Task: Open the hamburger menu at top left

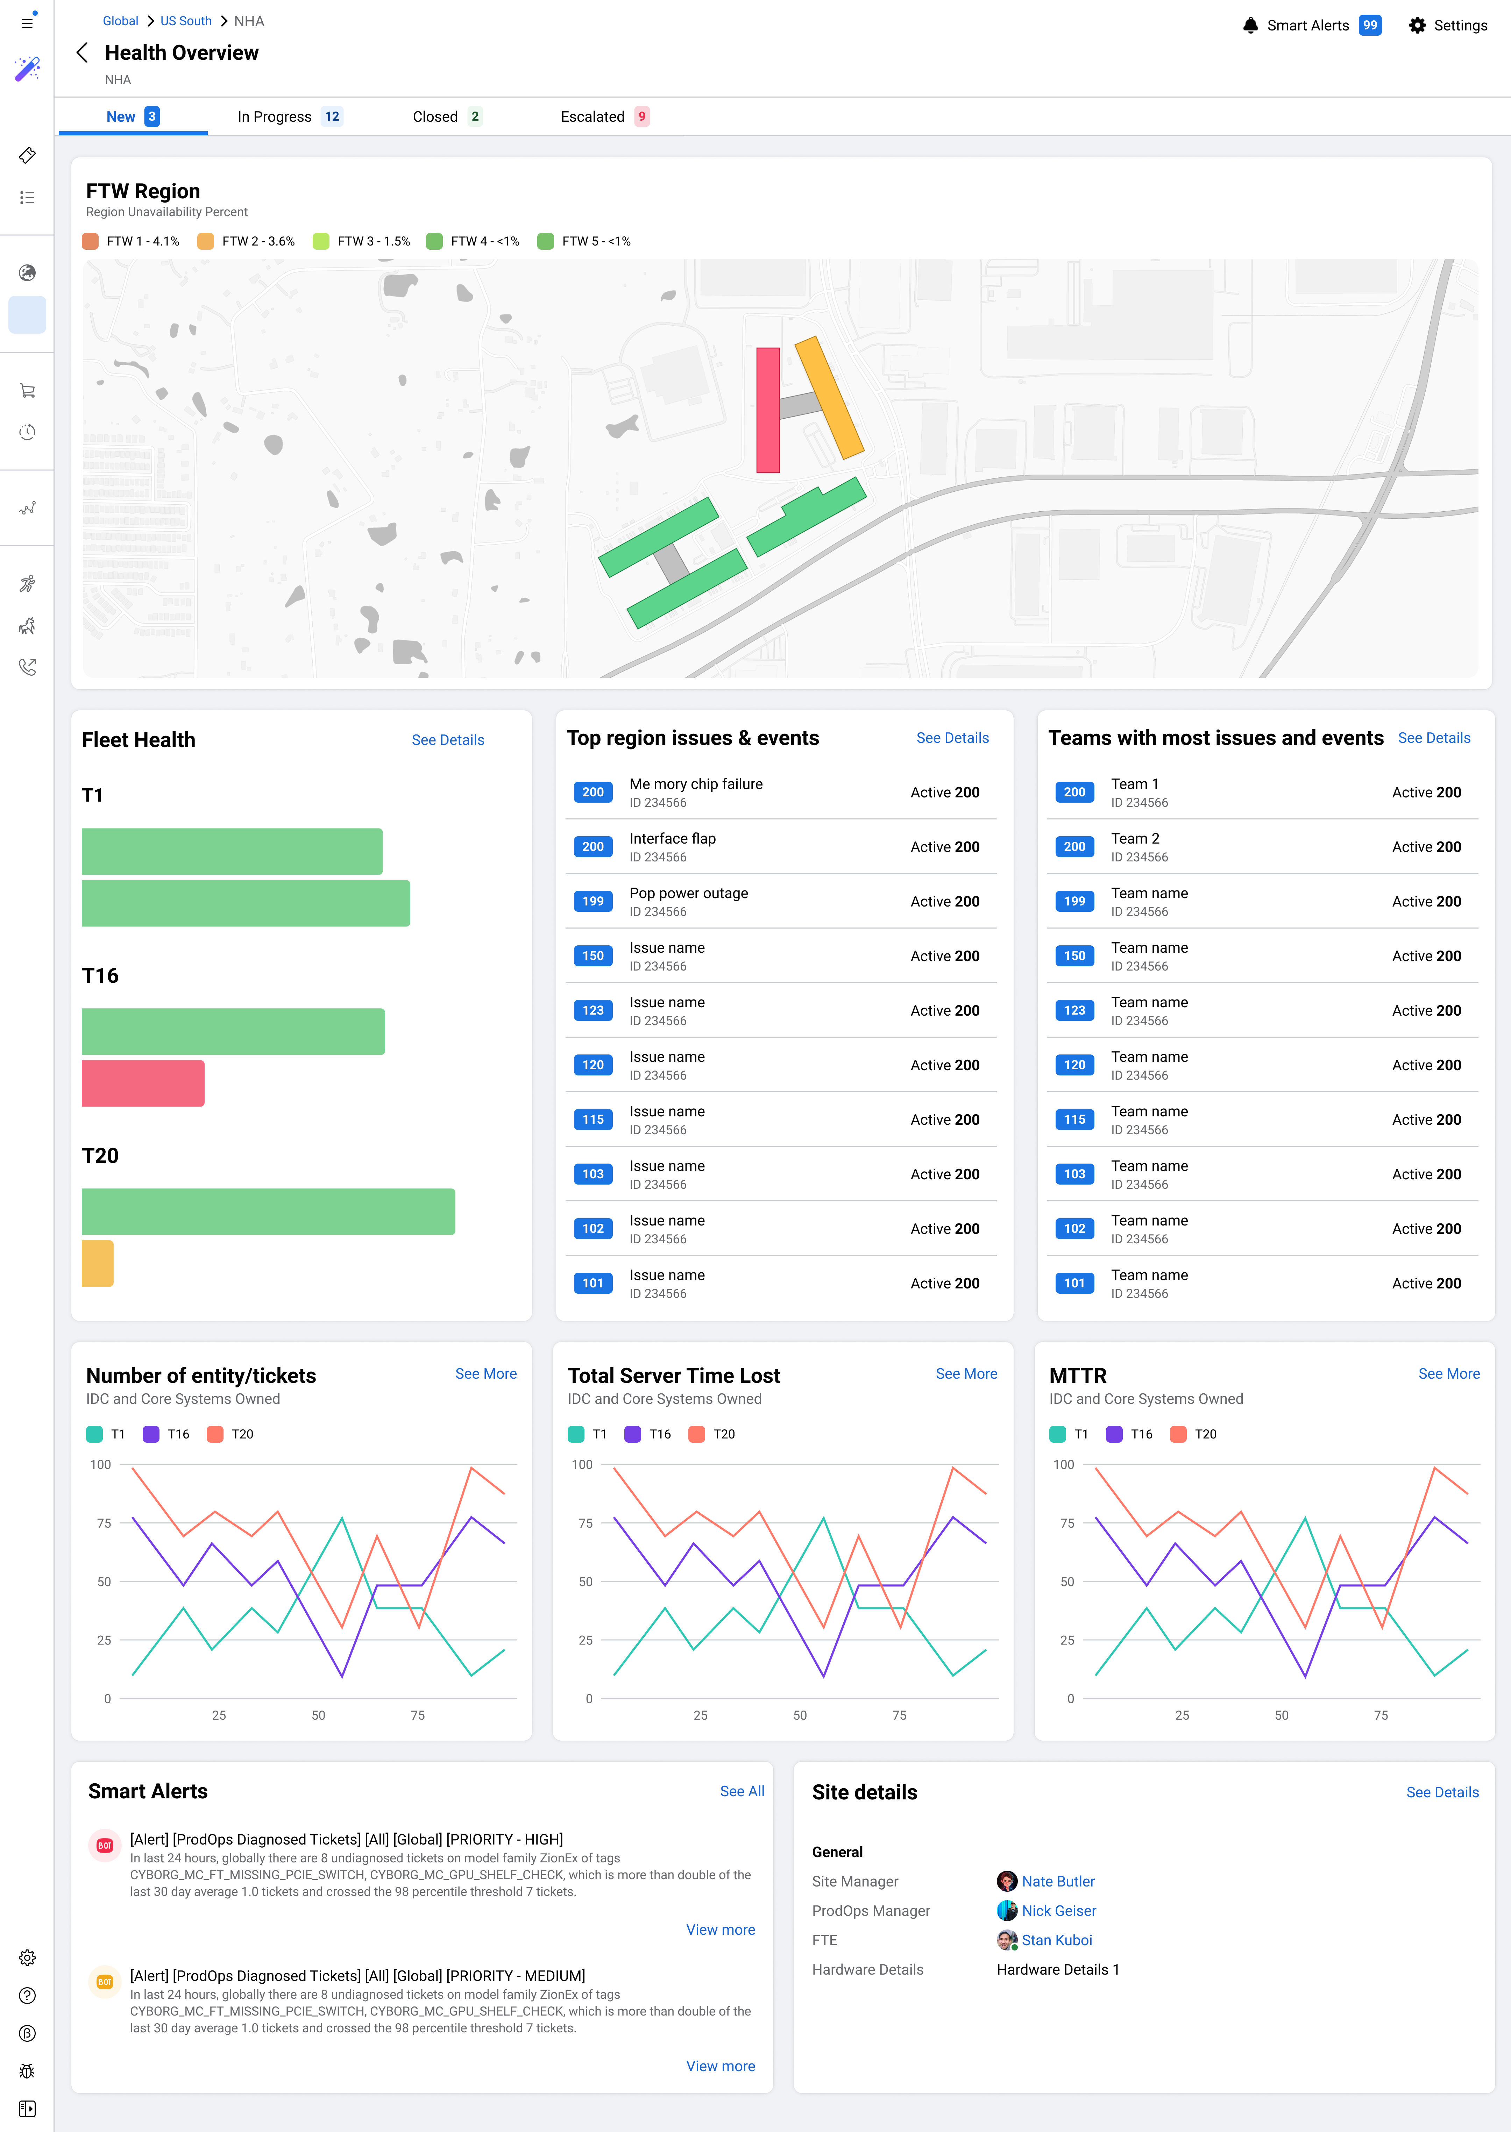Action: point(27,22)
